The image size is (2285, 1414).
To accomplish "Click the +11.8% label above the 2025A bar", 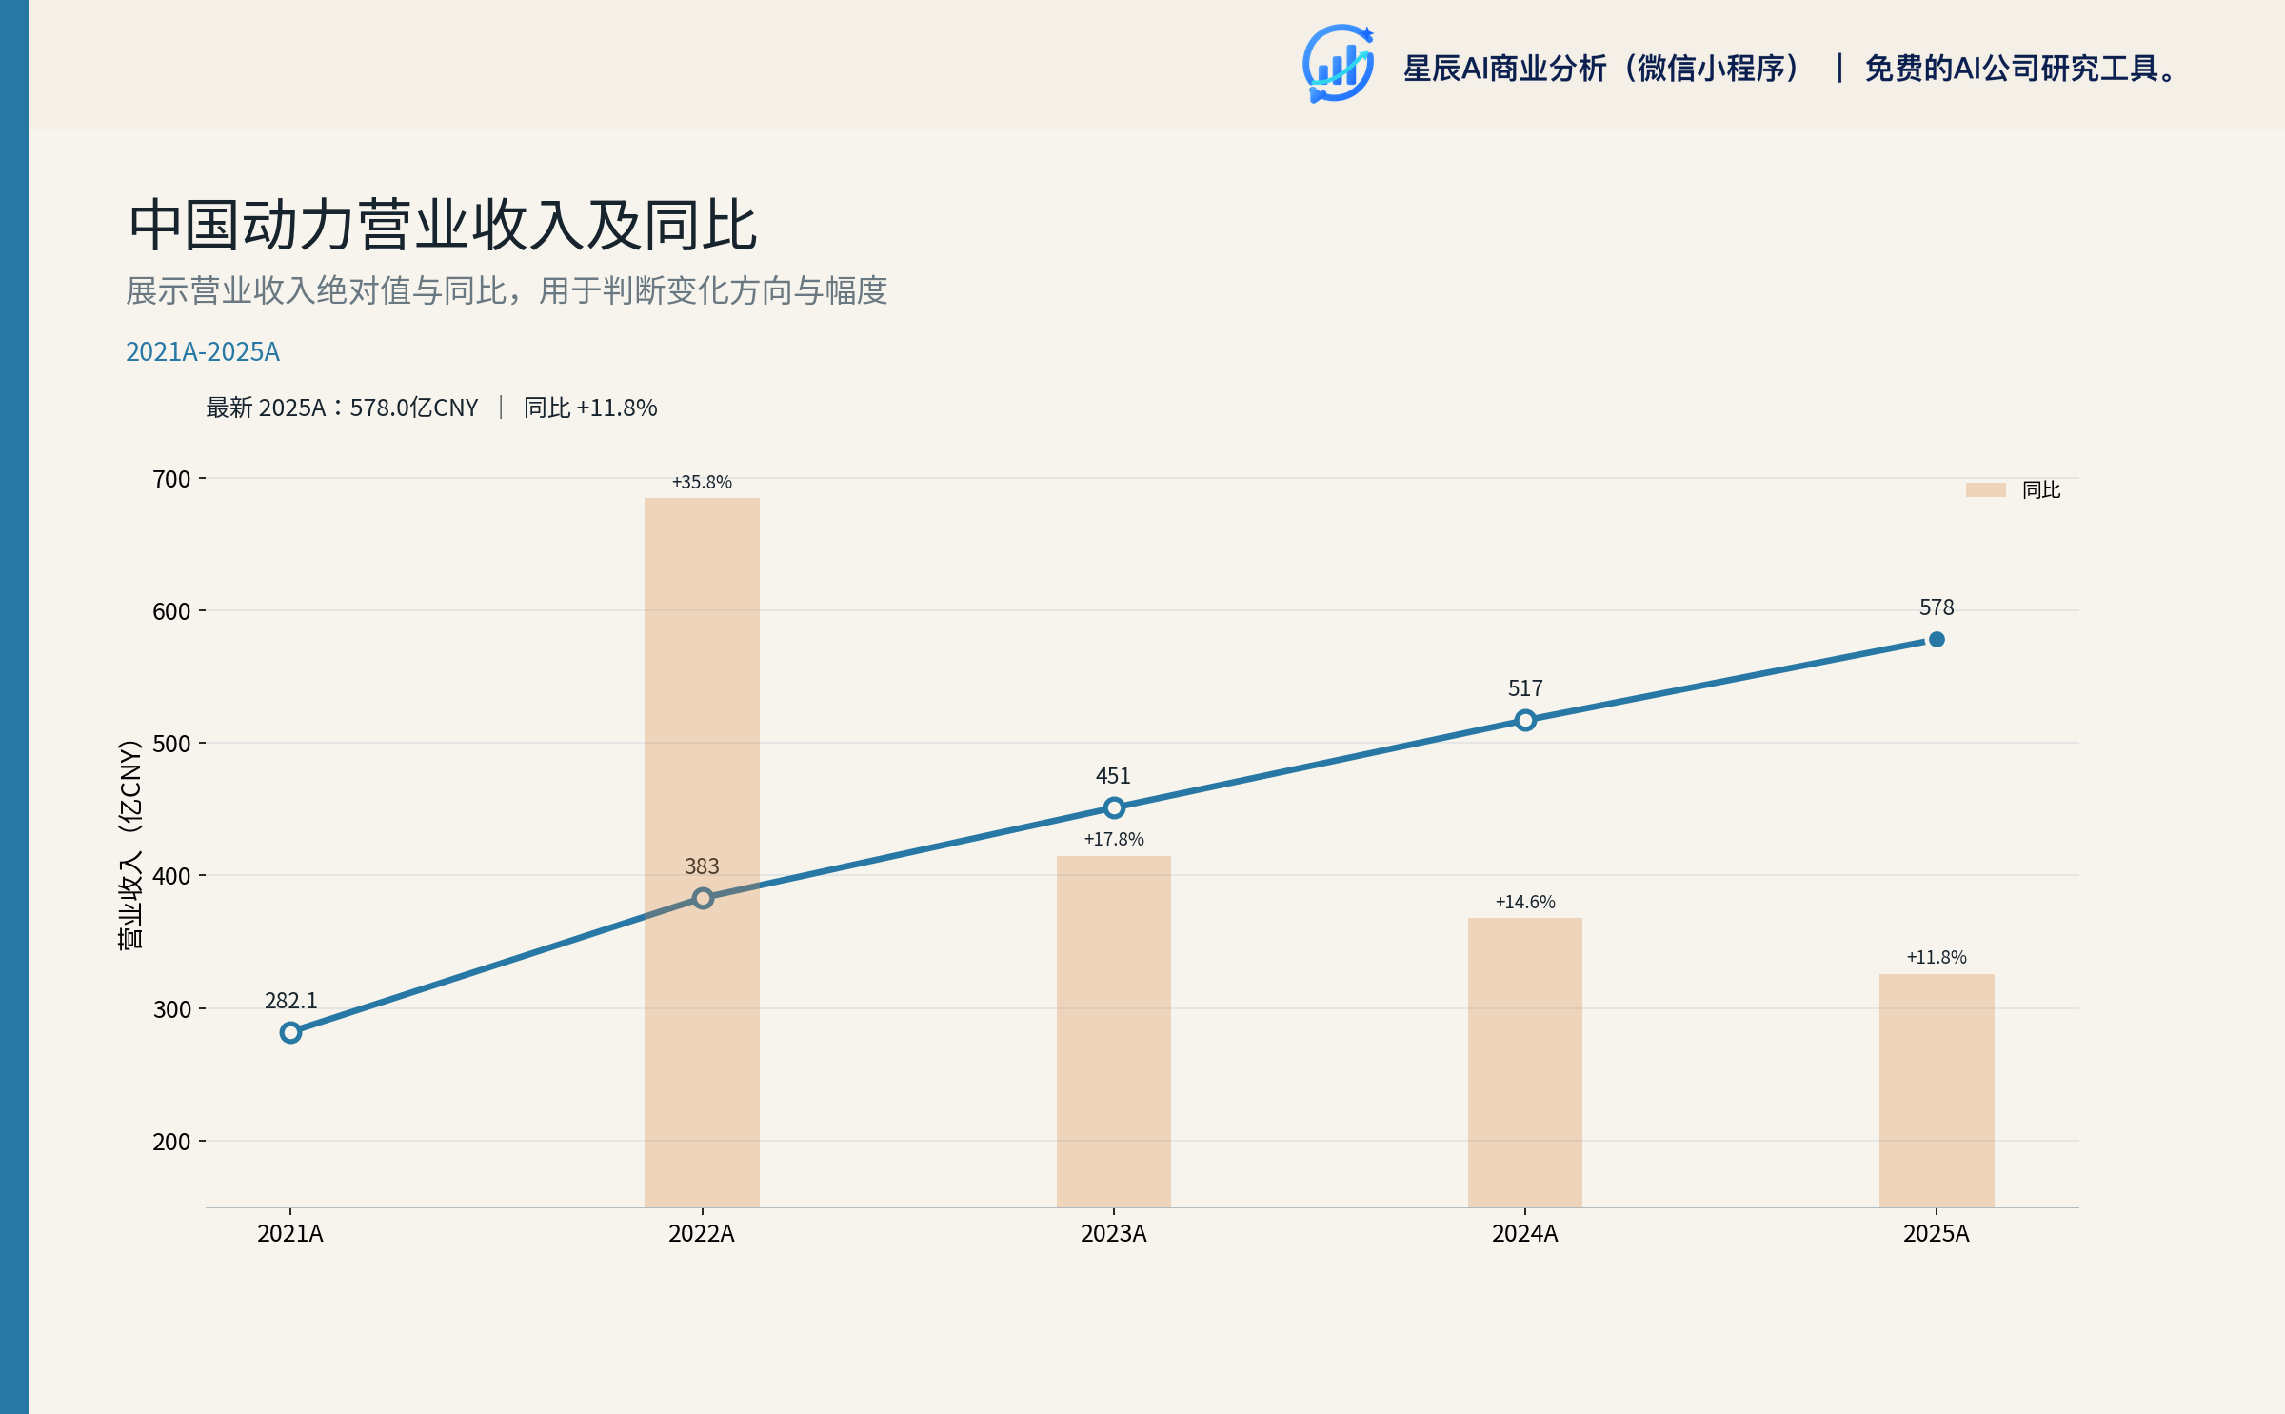I will pyautogui.click(x=1936, y=957).
